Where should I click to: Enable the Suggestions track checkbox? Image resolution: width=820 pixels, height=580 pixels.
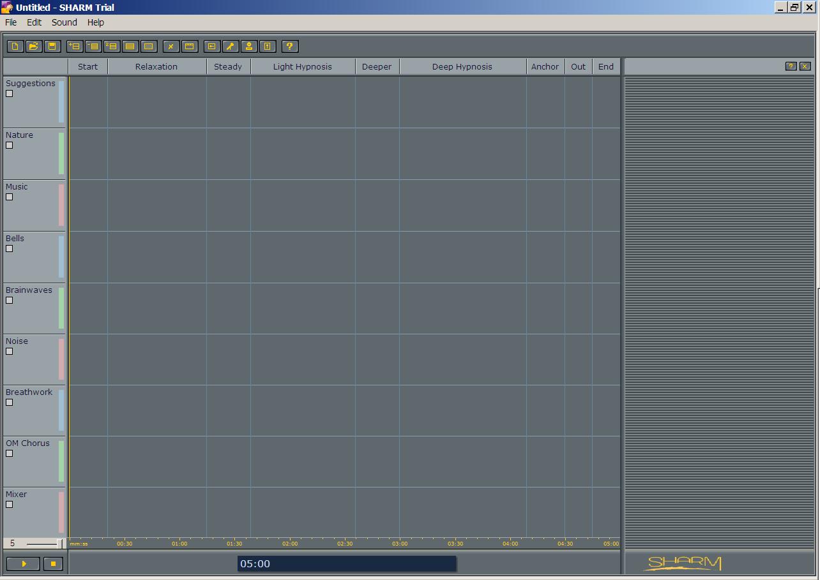tap(10, 94)
